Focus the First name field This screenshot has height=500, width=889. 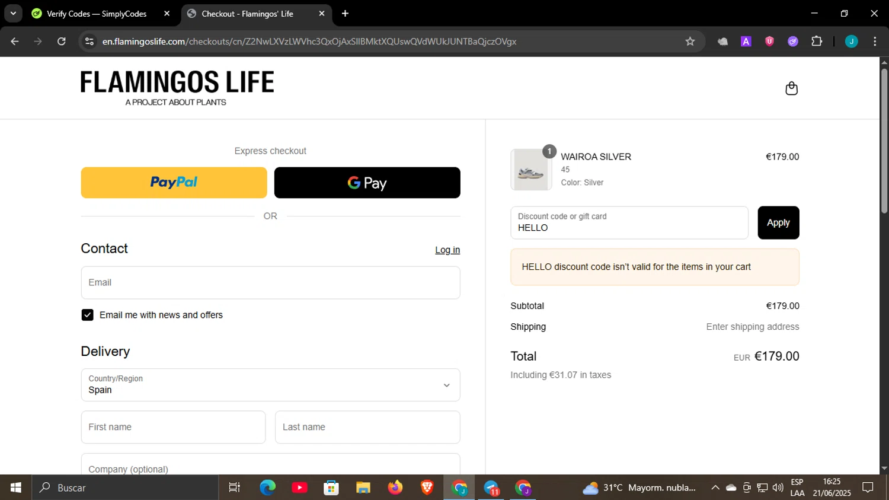[173, 427]
